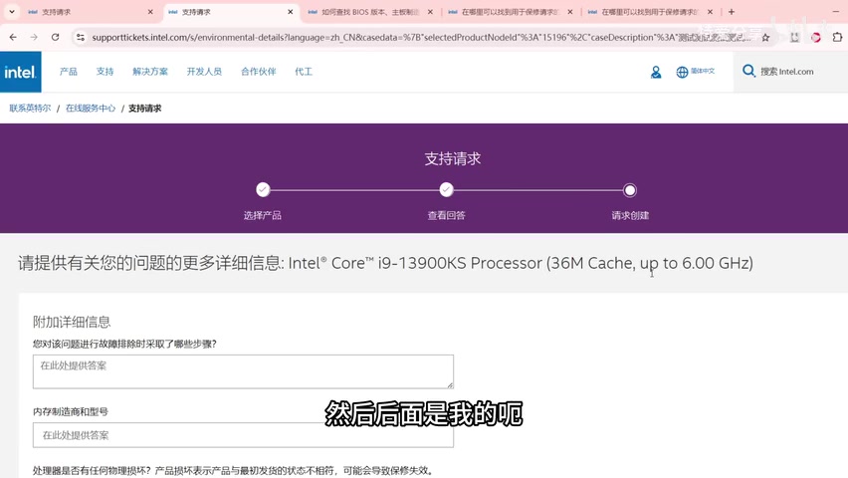Focus the troubleshooting steps text area

tap(243, 371)
